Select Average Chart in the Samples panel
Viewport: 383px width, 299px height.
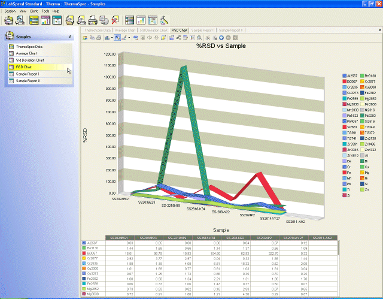(x=40, y=53)
